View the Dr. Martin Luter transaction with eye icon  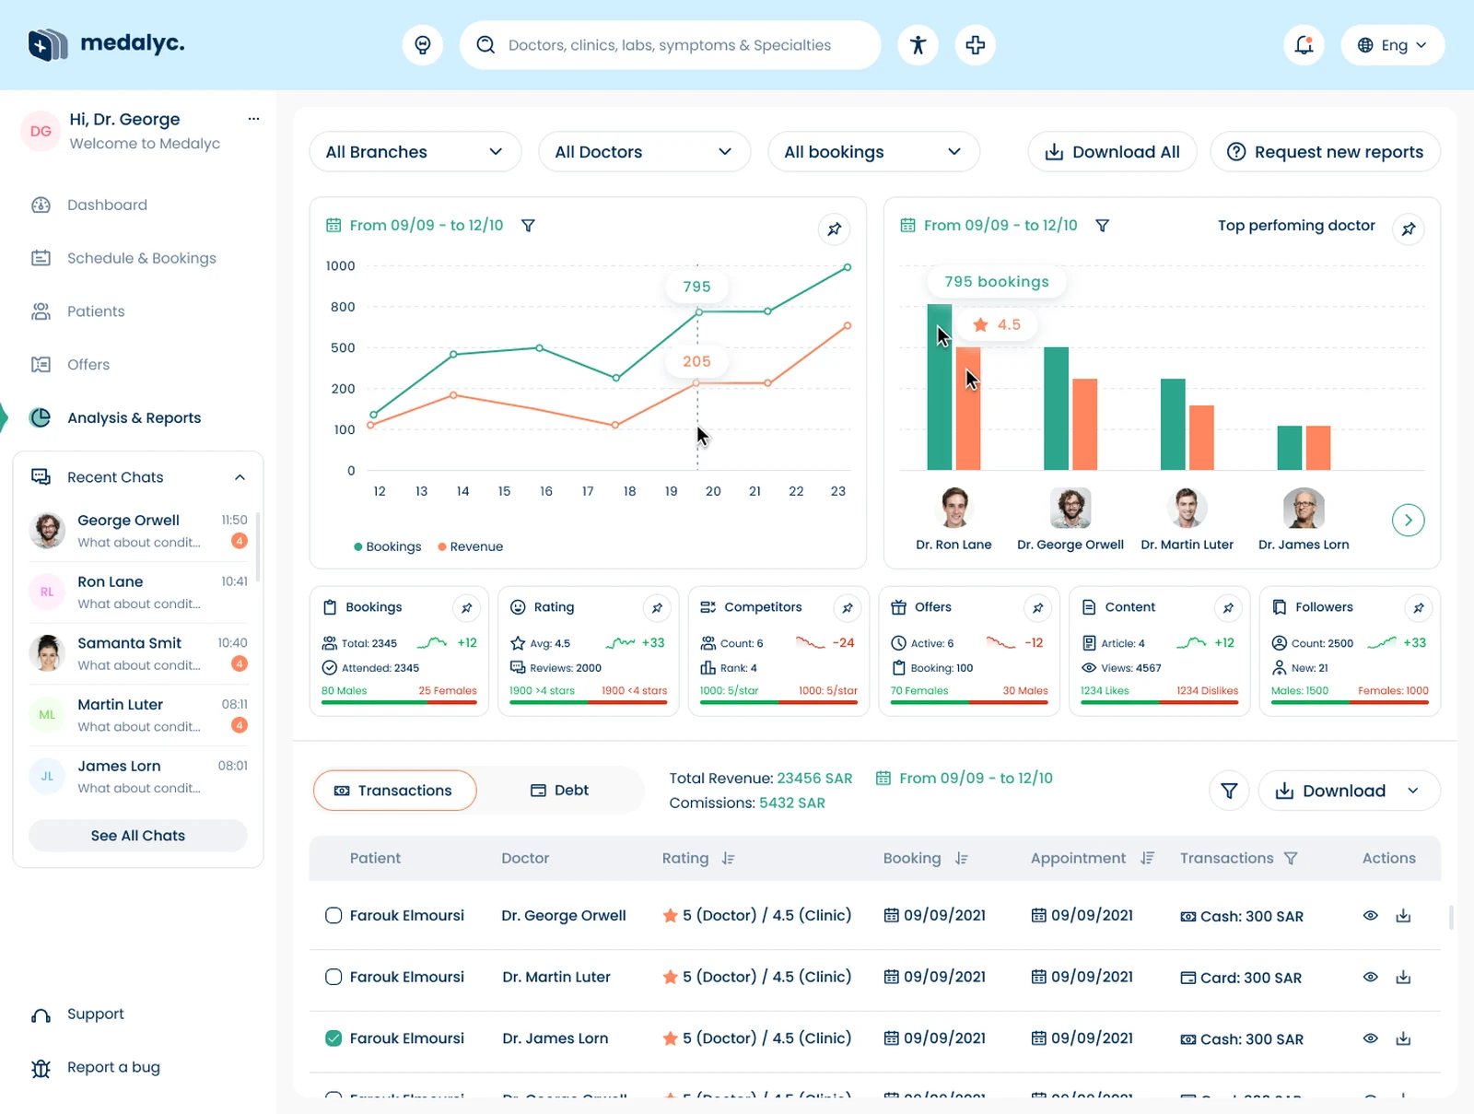[x=1371, y=978]
